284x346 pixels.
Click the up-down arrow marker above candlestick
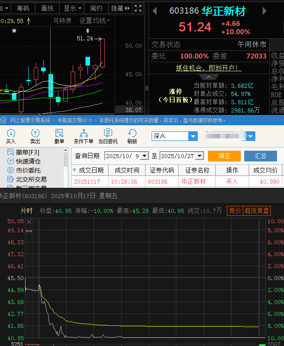pos(88,30)
